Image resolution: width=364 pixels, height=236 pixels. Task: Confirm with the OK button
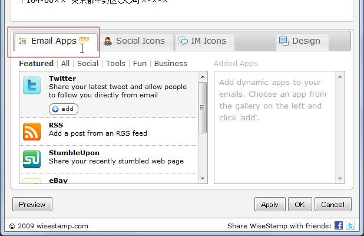[x=300, y=204]
